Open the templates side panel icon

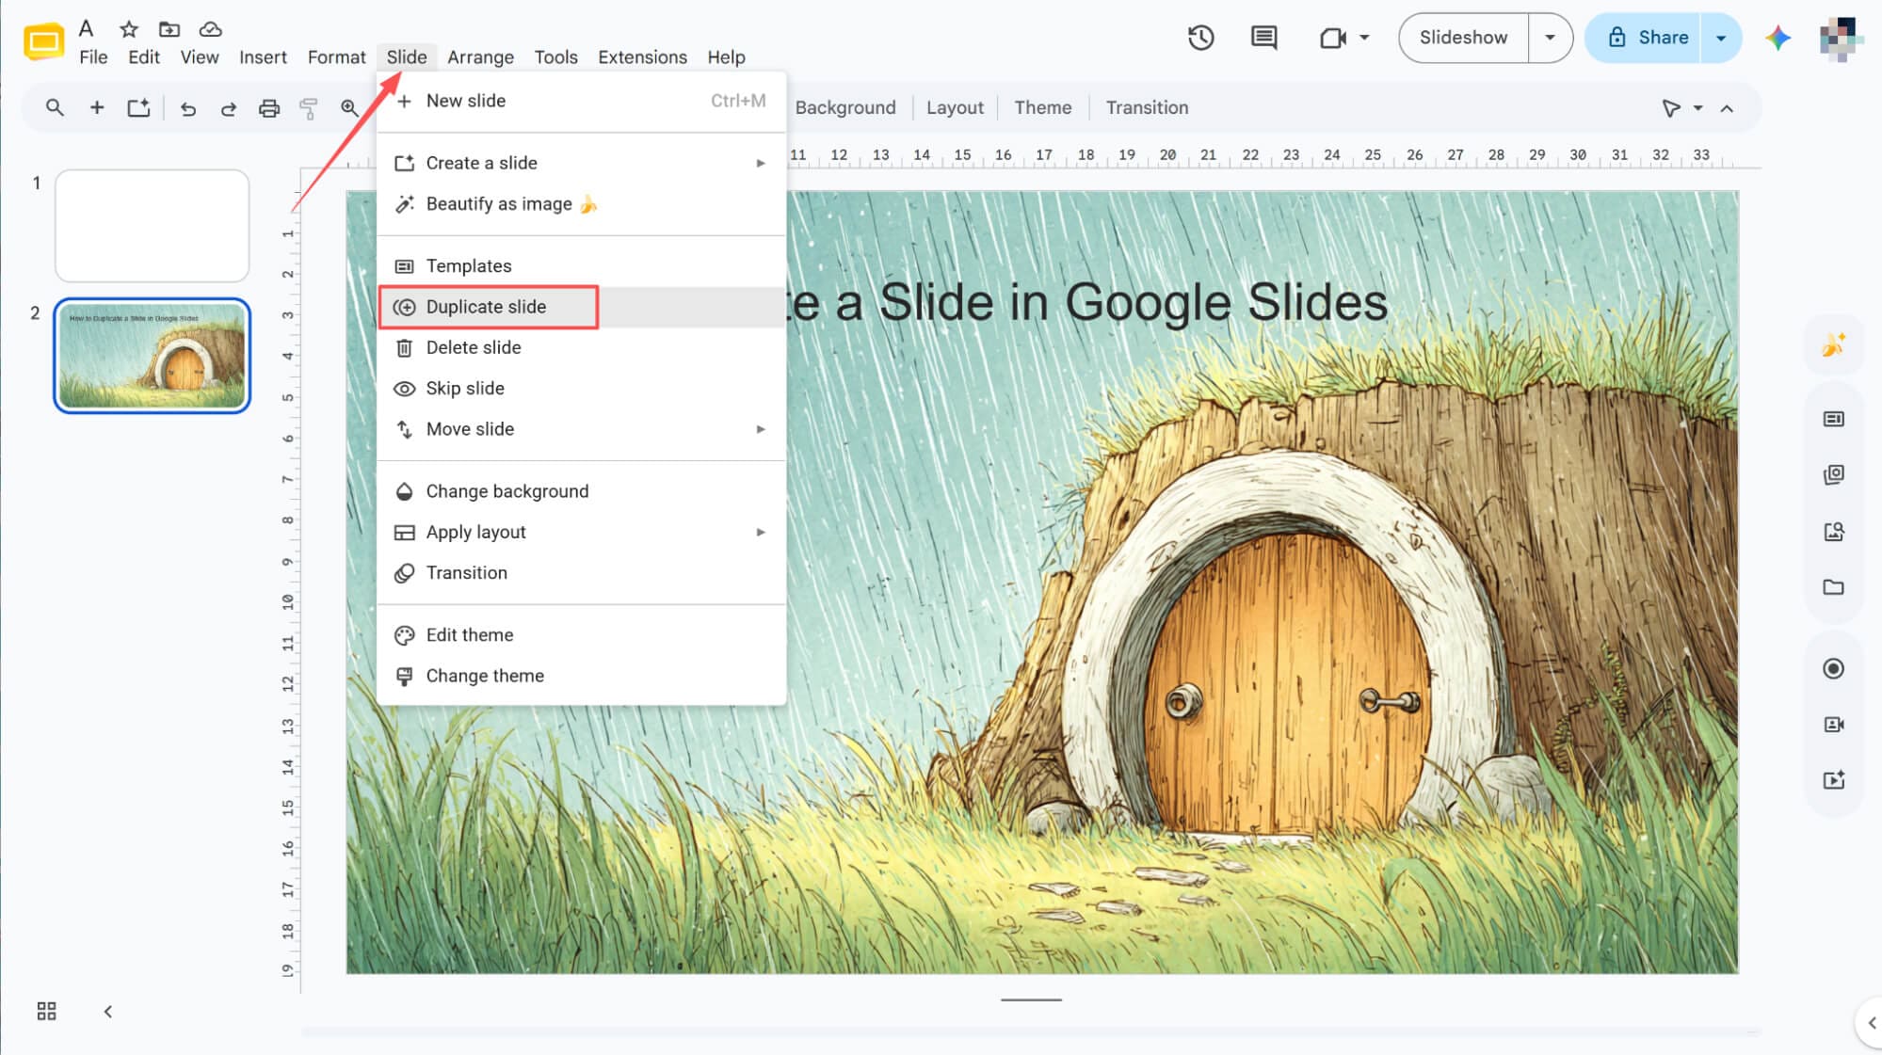pyautogui.click(x=1833, y=419)
